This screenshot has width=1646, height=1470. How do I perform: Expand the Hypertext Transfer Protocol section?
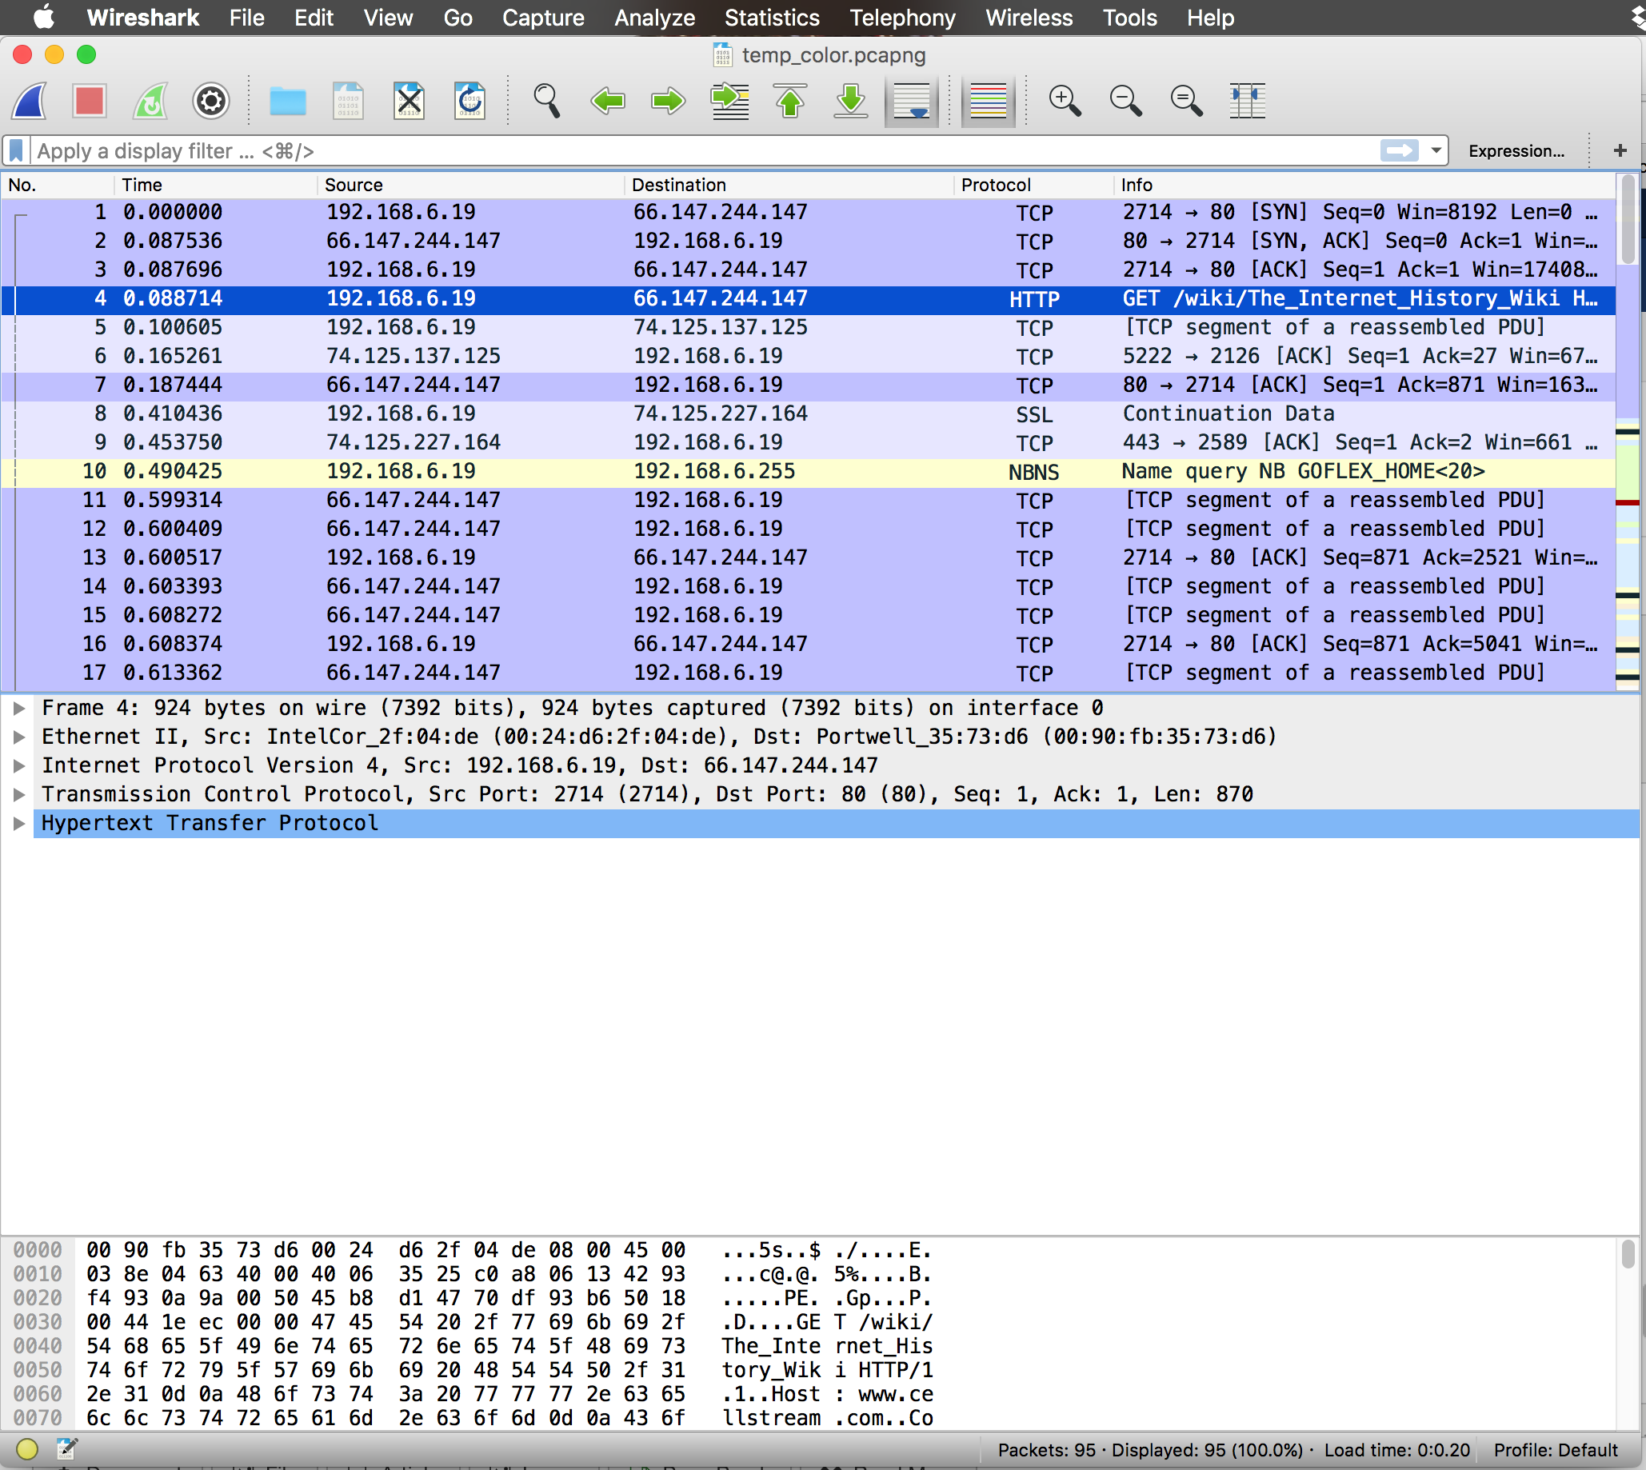(x=18, y=823)
